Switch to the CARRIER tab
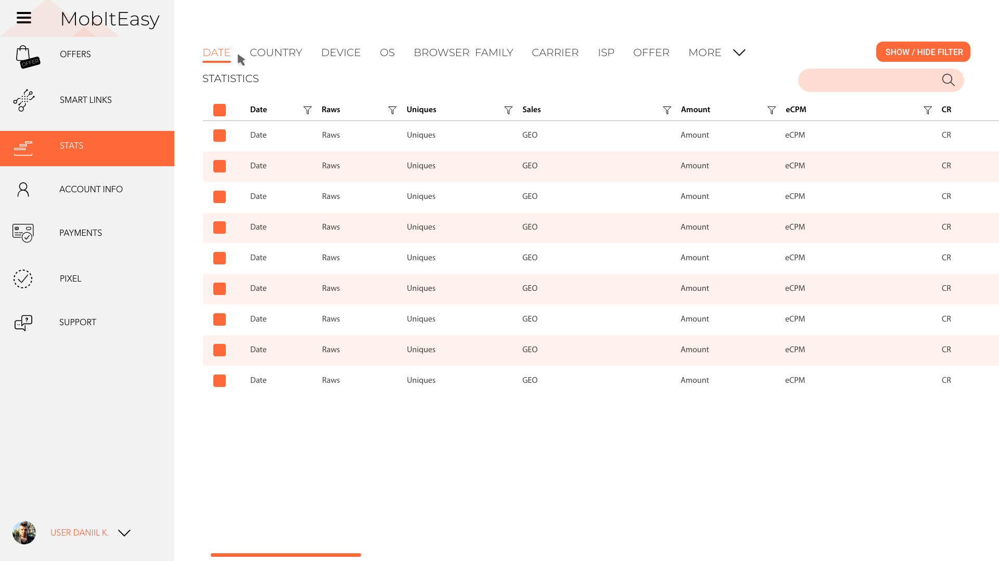Image resolution: width=999 pixels, height=561 pixels. tap(555, 52)
